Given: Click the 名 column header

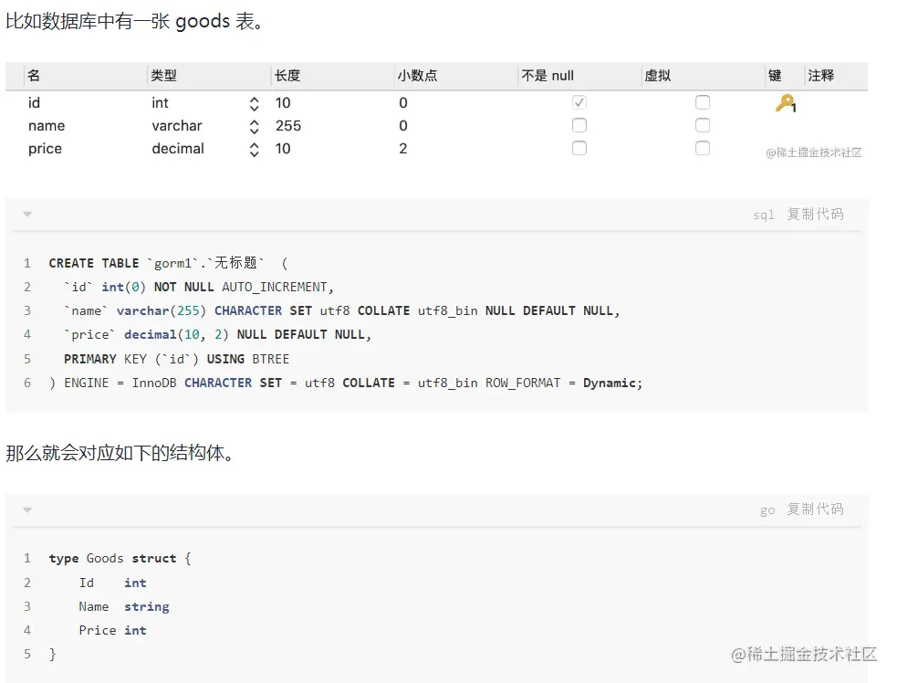Looking at the screenshot, I should pyautogui.click(x=86, y=76).
